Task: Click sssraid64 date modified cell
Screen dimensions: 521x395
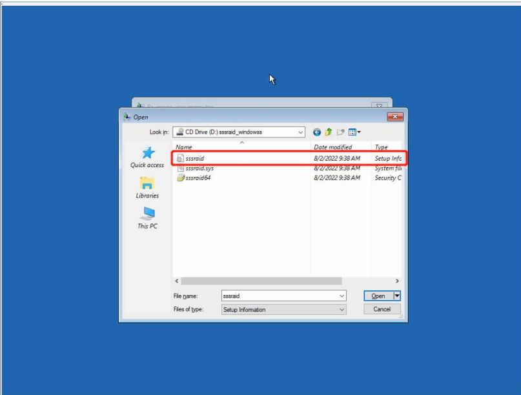Action: (x=337, y=177)
